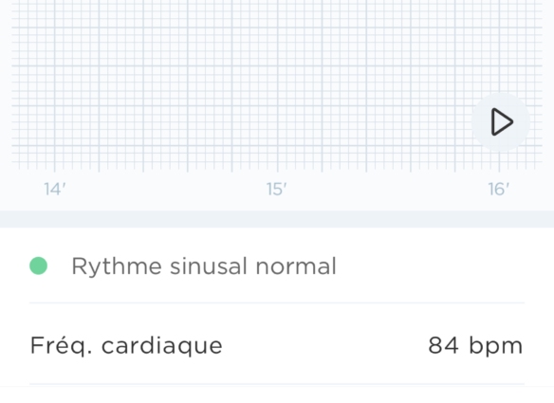
Task: Jump to the 15' timeline label
Action: click(277, 190)
